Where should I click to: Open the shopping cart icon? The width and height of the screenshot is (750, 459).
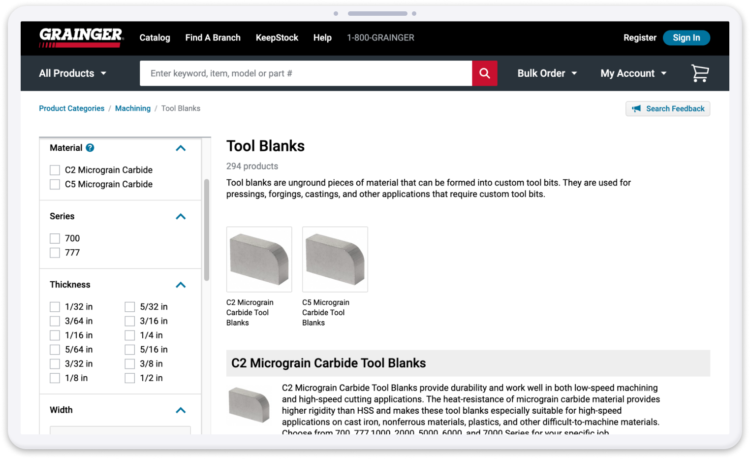[x=700, y=73]
